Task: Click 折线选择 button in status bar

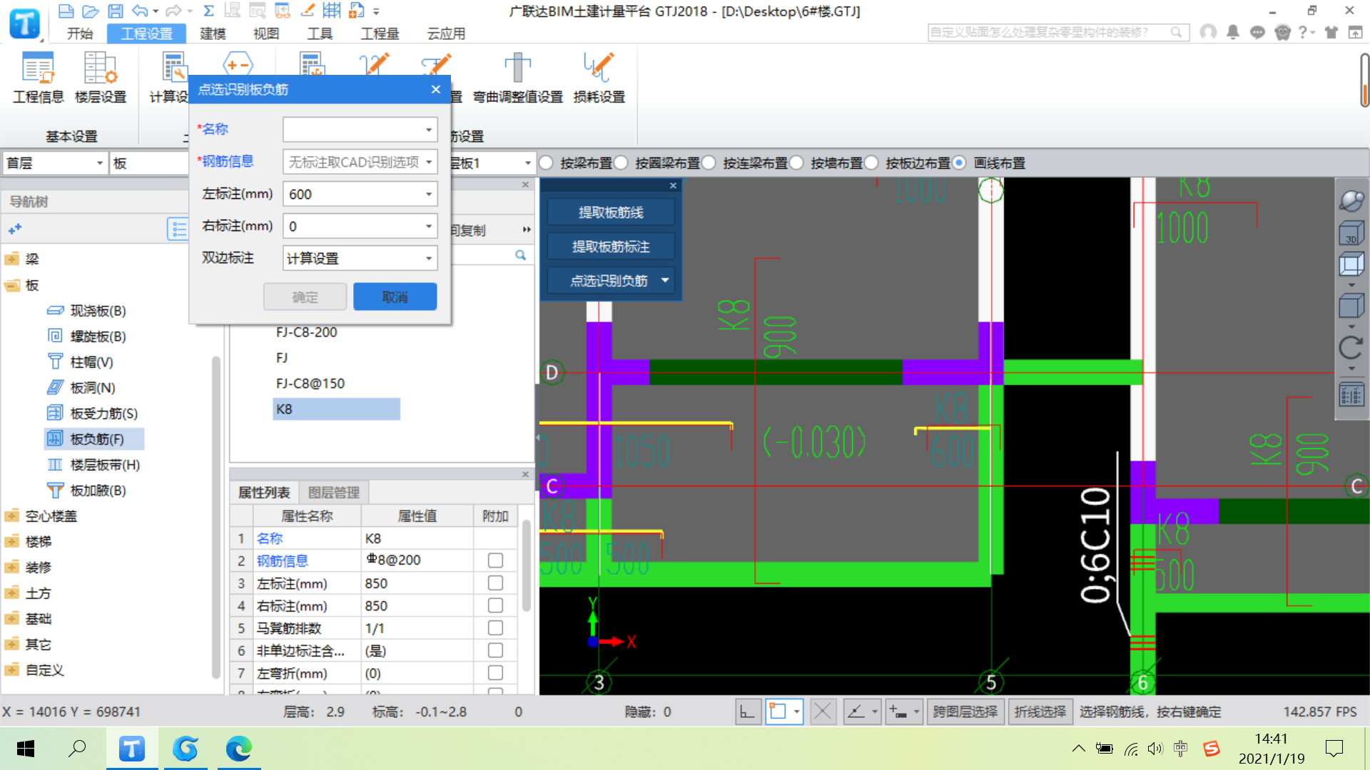Action: point(1040,712)
